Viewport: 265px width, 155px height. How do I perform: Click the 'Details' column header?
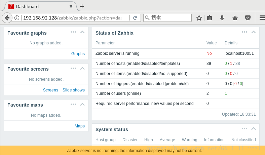[x=231, y=43]
